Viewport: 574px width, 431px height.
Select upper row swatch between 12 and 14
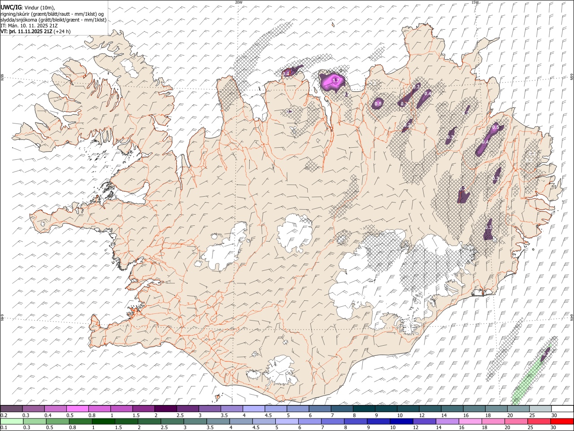(430, 409)
